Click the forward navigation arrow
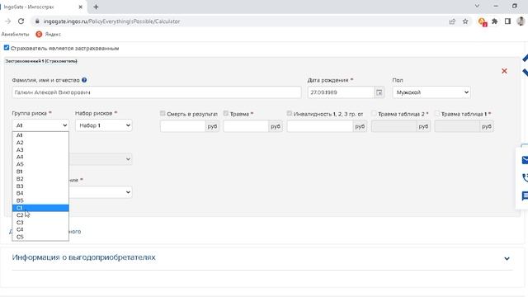This screenshot has height=297, width=528. coord(8,21)
